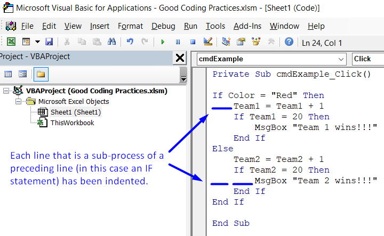The image size is (384, 236).
Task: Click the VBA application icon in title bar
Action: (x=7, y=7)
